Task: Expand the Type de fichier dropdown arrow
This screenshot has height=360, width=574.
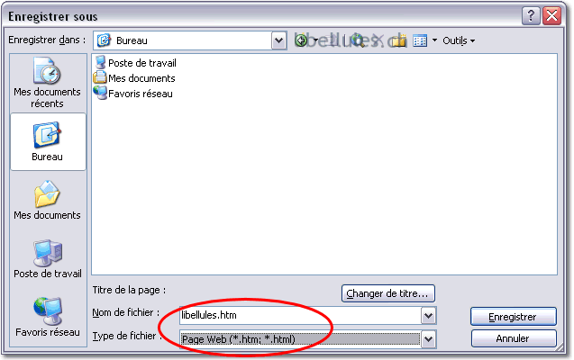Action: pos(428,339)
